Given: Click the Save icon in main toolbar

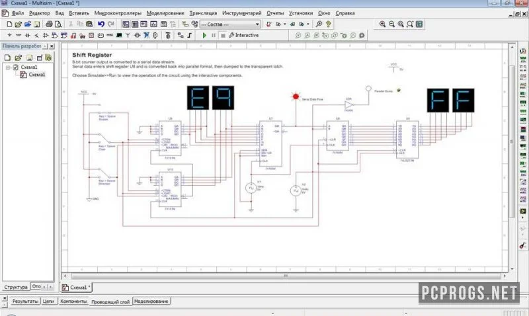Looking at the screenshot, I should point(37,24).
